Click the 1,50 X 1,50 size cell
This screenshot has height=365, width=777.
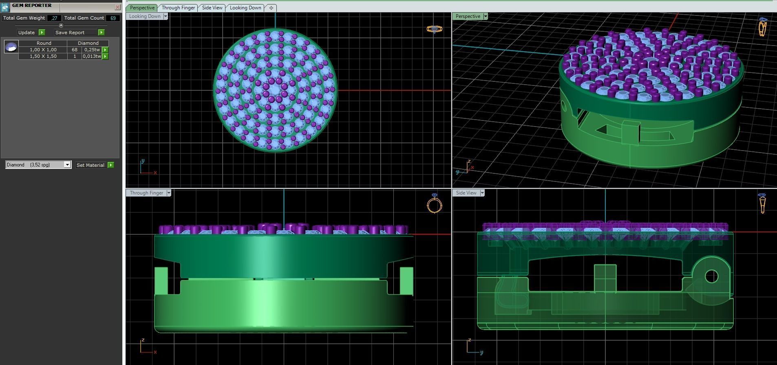43,56
